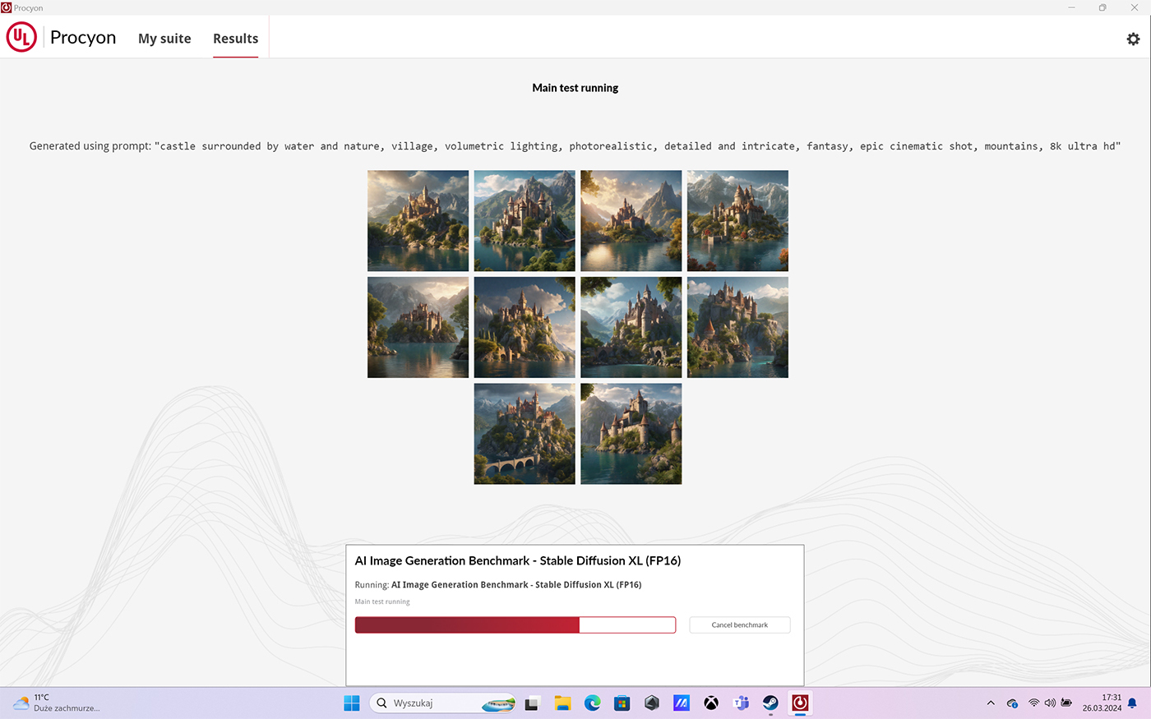Open the My suite tab
The image size is (1151, 719).
164,39
